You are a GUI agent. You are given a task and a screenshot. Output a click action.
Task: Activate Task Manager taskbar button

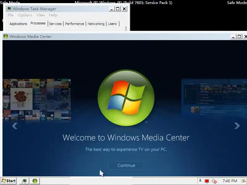point(24,181)
